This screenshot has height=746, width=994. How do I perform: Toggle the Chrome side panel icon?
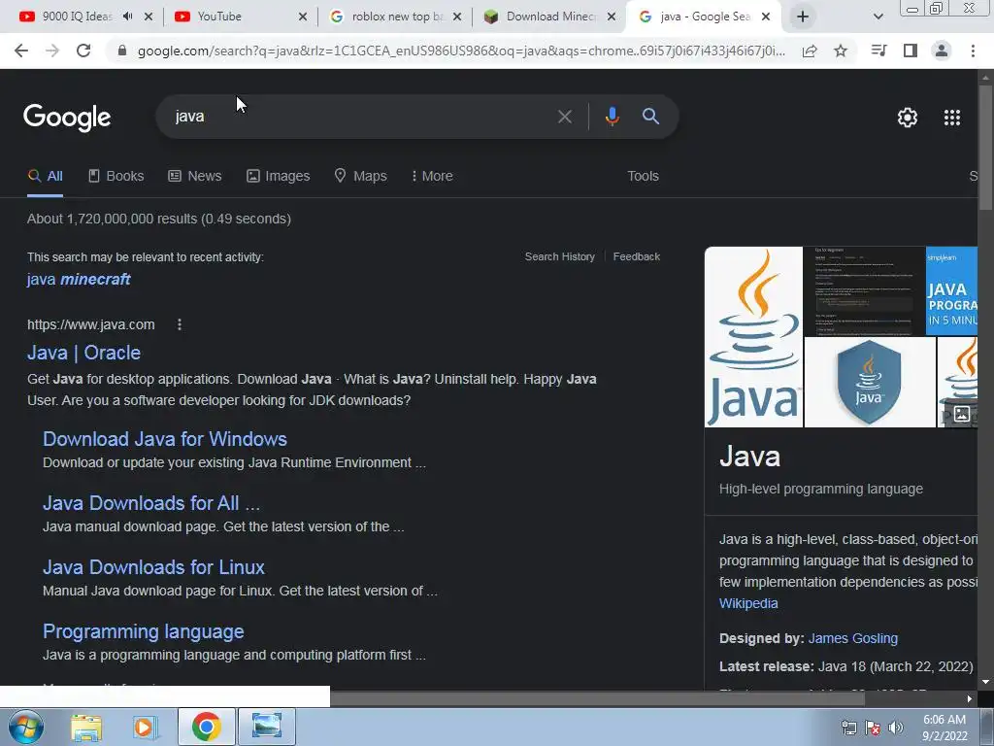tap(911, 51)
